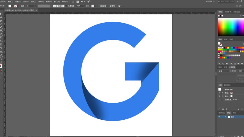Toggle visibility of Opacity row in Appearance
The height and width of the screenshot is (137, 244).
219,100
